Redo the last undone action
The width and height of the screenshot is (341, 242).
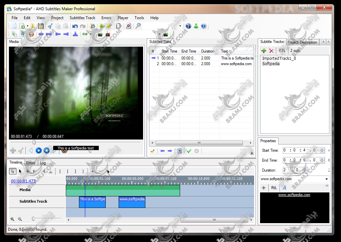(83, 26)
